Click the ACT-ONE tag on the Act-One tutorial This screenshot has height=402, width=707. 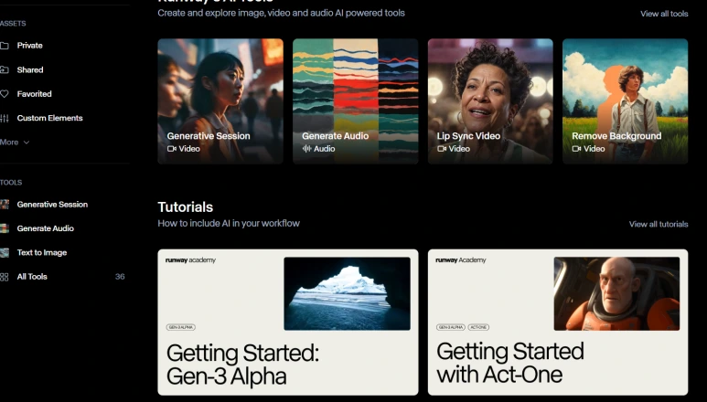[478, 327]
